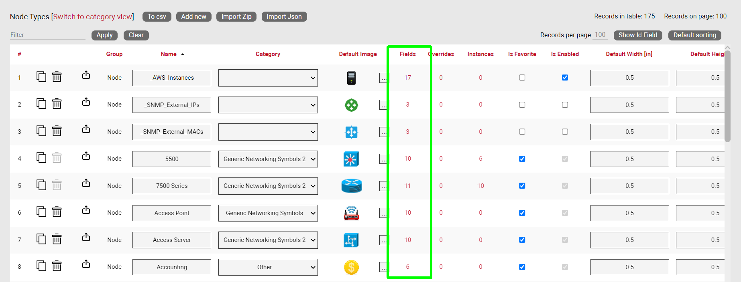Screen dimensions: 741x282
Task: Click copy icon for _AWS_Instances row
Action: coord(41,77)
